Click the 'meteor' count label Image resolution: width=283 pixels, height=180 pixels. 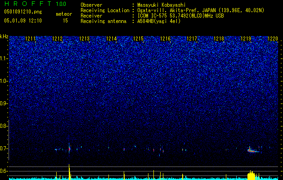(64, 14)
